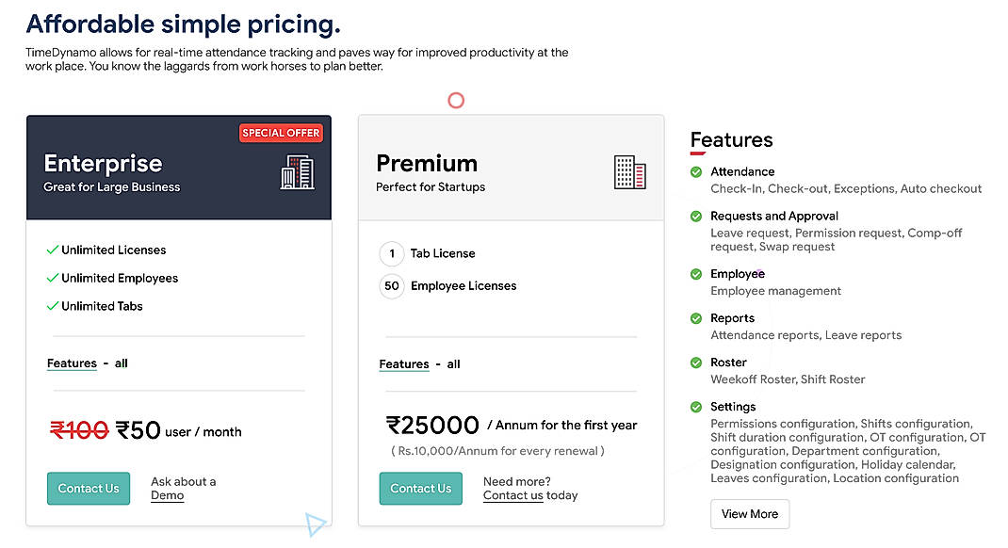1008x548 pixels.
Task: Click the Enterprise building icon
Action: coord(298,172)
